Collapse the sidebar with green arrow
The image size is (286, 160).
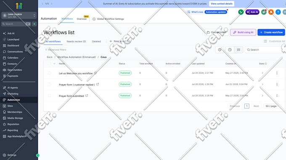37,155
